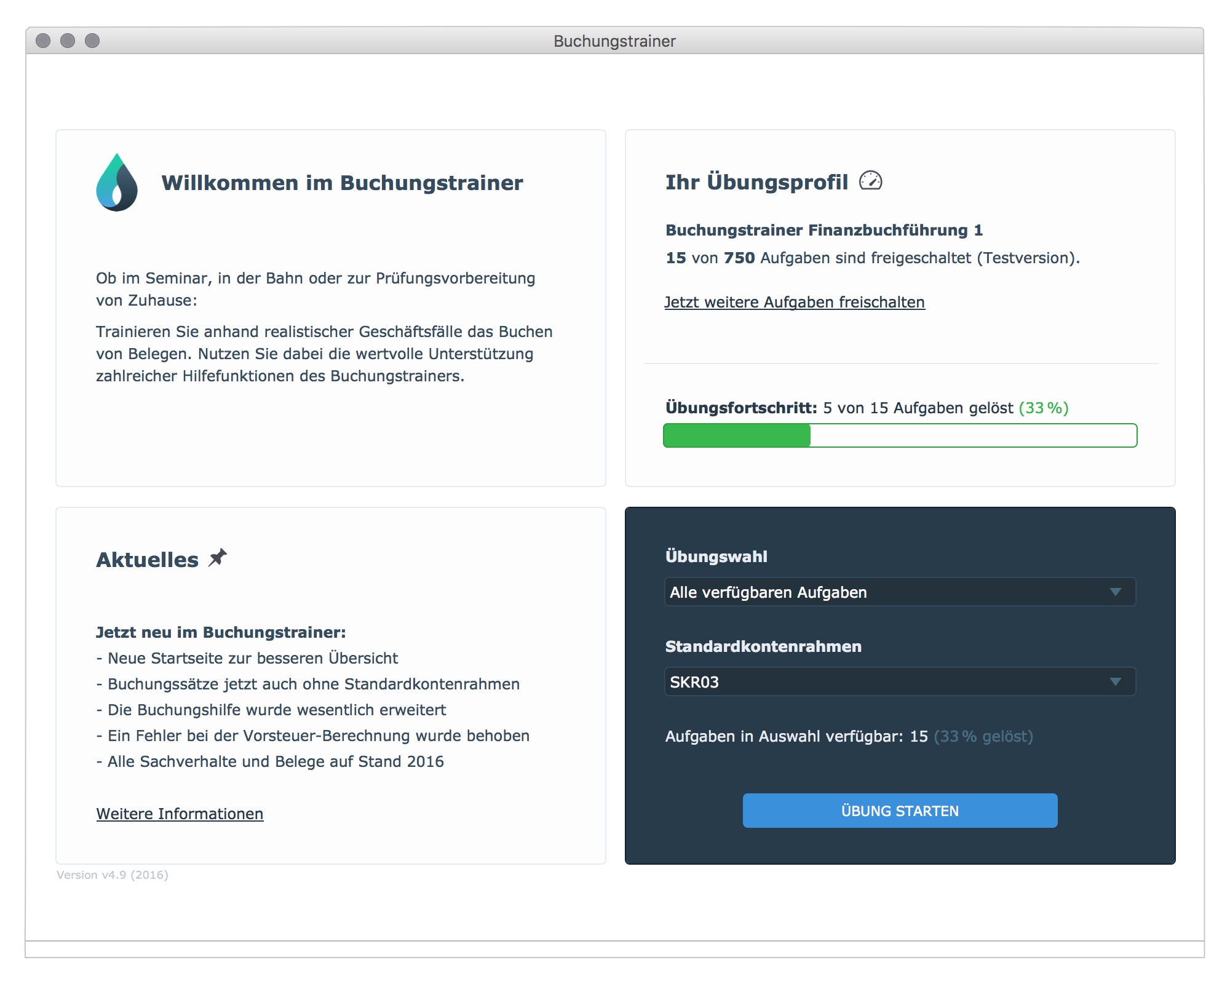This screenshot has height=984, width=1230.
Task: Follow the Weitere Informationen link
Action: click(x=180, y=814)
